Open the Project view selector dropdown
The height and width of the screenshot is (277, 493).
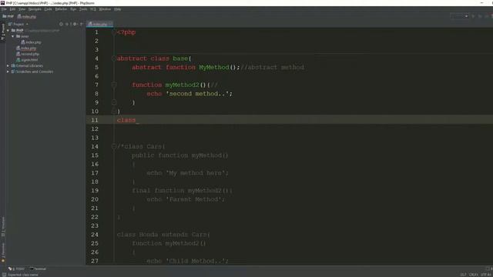pyautogui.click(x=18, y=24)
